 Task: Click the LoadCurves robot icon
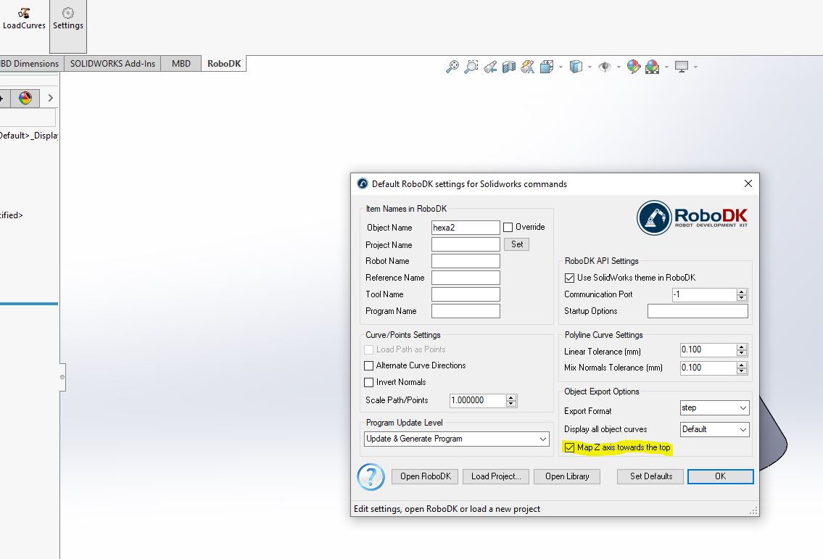point(24,13)
